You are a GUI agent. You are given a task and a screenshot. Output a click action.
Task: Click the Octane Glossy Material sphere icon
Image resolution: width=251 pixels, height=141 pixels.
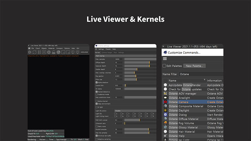click(165, 127)
